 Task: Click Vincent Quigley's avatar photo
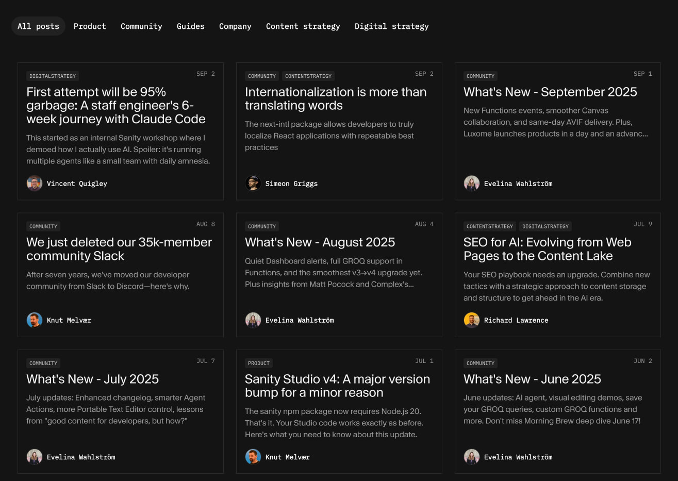[x=35, y=184]
